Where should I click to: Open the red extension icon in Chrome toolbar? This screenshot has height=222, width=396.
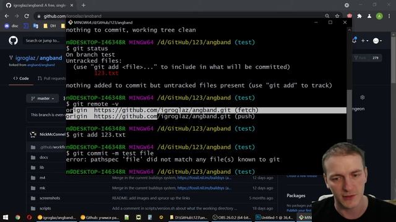click(x=349, y=16)
